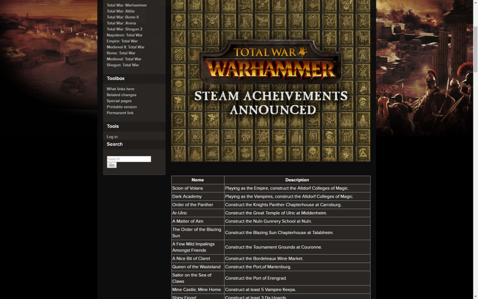Viewport: 478px width, 299px height.
Task: Click the Rome: Total War link
Action: [120, 53]
